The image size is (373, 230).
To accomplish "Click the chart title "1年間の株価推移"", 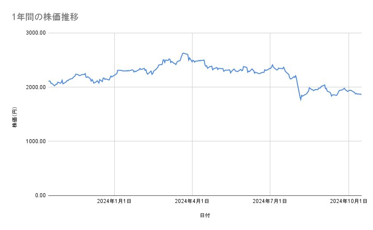I will [46, 17].
